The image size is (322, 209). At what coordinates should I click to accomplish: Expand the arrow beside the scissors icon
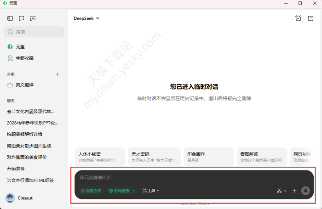coord(285,191)
